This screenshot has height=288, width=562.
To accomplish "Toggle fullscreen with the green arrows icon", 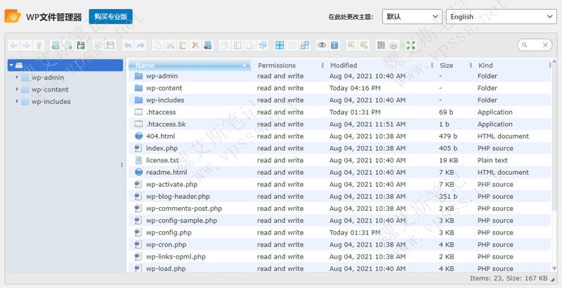I will [x=411, y=45].
